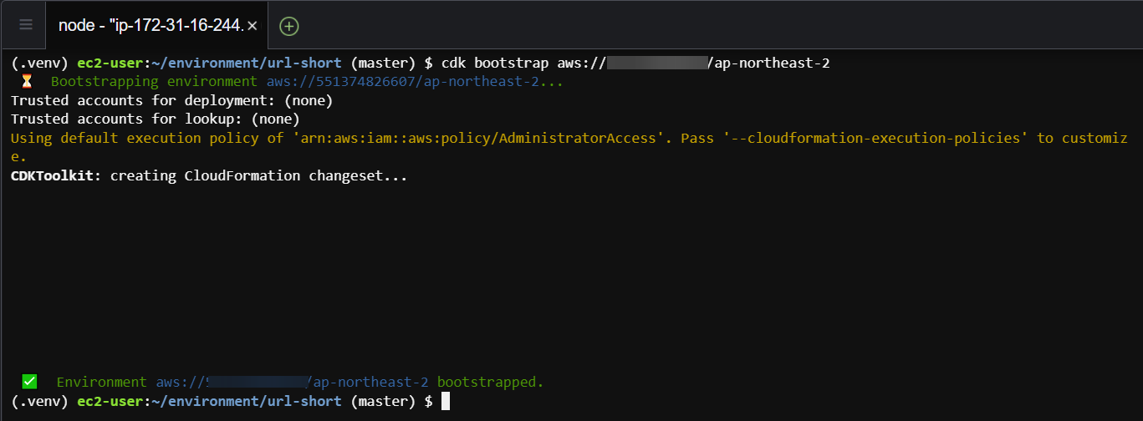Viewport: 1143px width, 421px height.
Task: Click the hourglass icon before Bootstrapping
Action: coord(27,82)
